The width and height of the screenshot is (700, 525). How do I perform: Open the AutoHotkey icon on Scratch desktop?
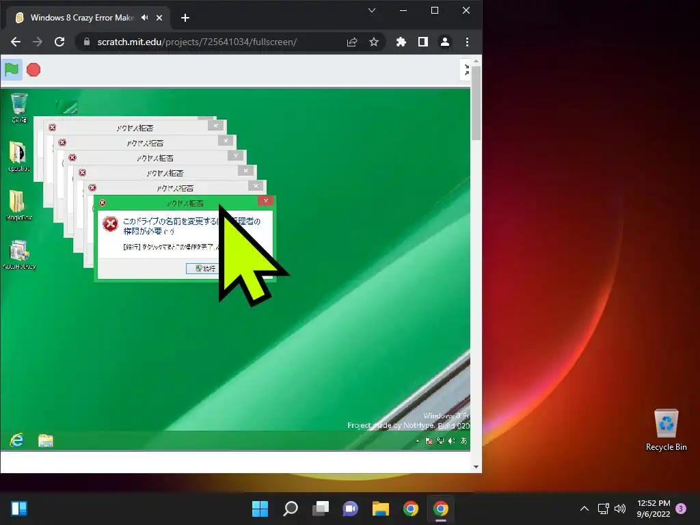tap(18, 254)
